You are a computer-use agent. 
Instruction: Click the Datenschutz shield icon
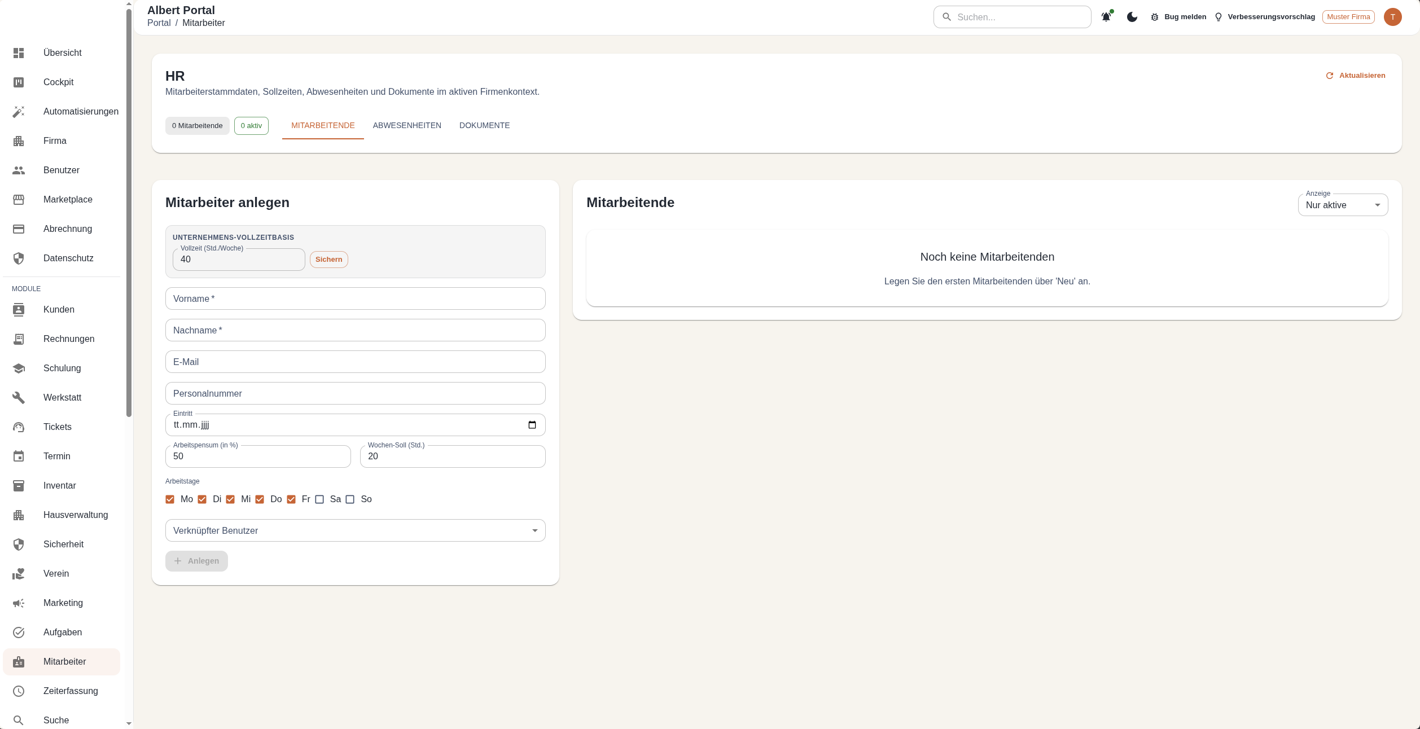tap(19, 258)
